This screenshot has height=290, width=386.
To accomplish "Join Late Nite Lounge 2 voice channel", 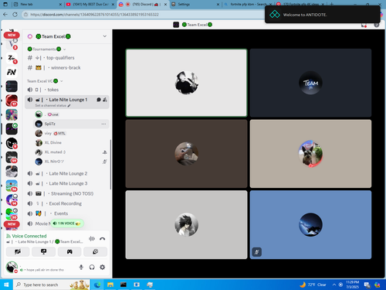I will [68, 173].
